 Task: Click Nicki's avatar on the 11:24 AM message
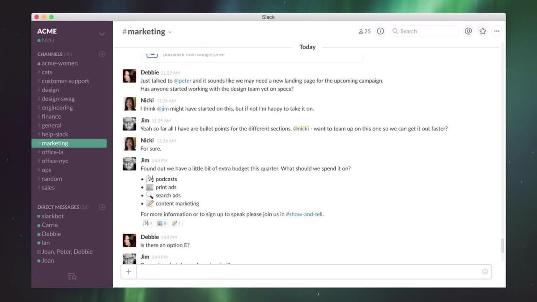129,104
